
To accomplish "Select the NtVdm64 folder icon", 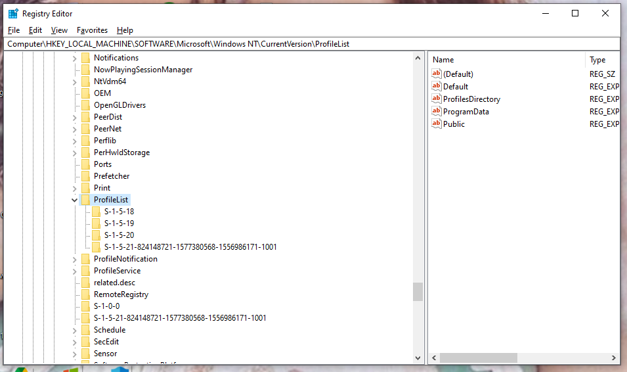I will pos(85,81).
